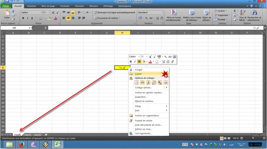Choose Insérer les cellules copiées
The height and width of the screenshot is (149, 267).
[149, 92]
